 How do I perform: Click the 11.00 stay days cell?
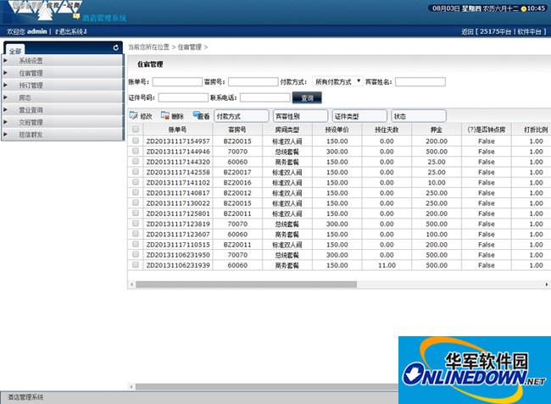pos(387,265)
